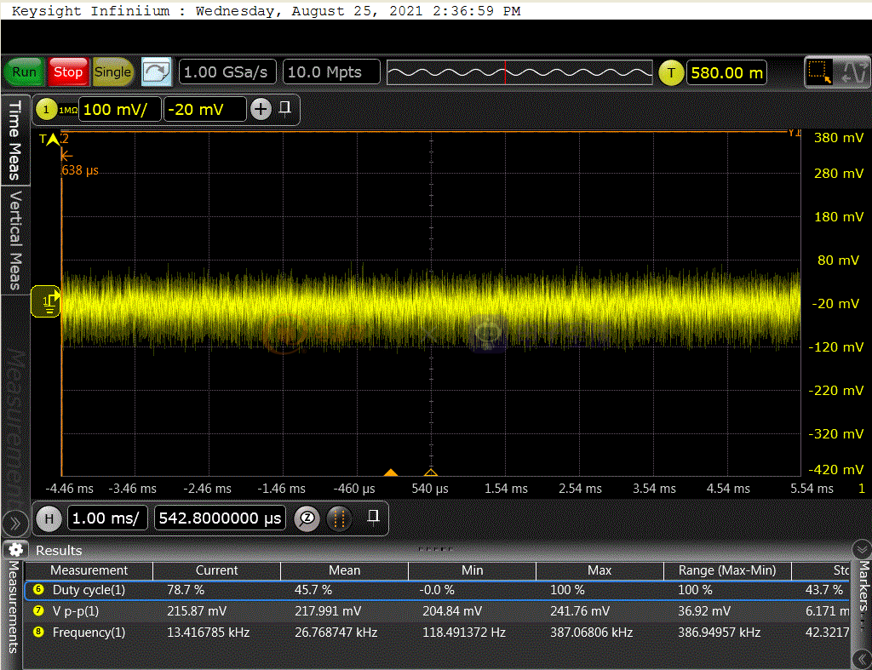Click the auto scale icon

[x=156, y=72]
